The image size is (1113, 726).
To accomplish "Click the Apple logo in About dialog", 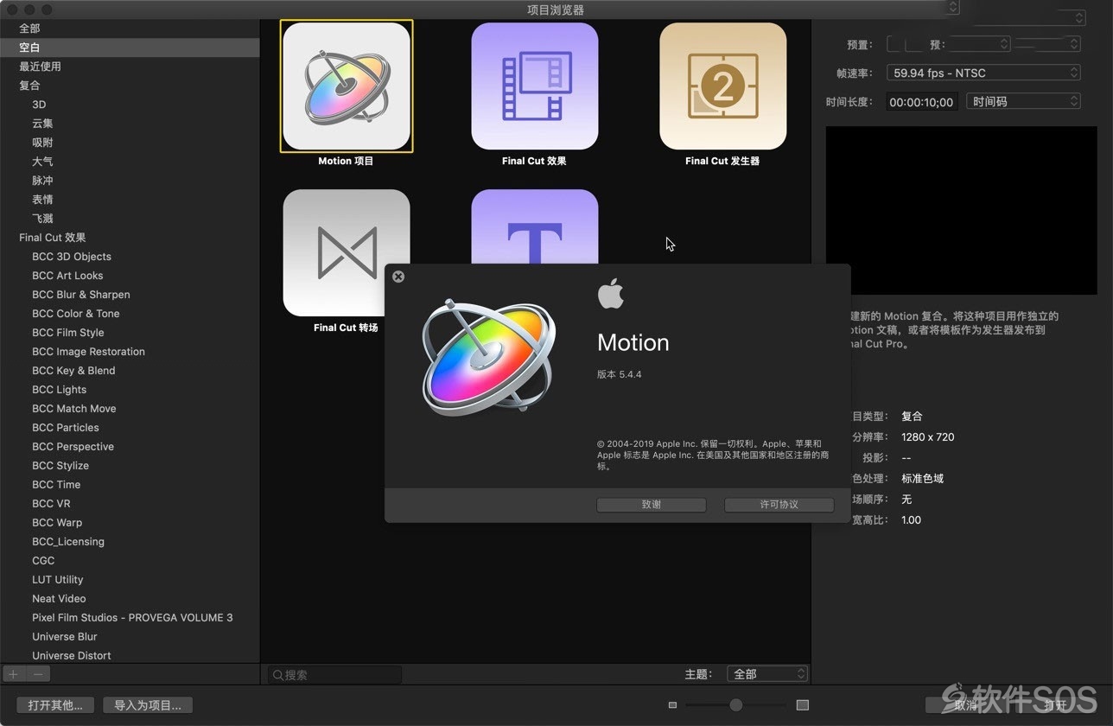I will point(610,294).
